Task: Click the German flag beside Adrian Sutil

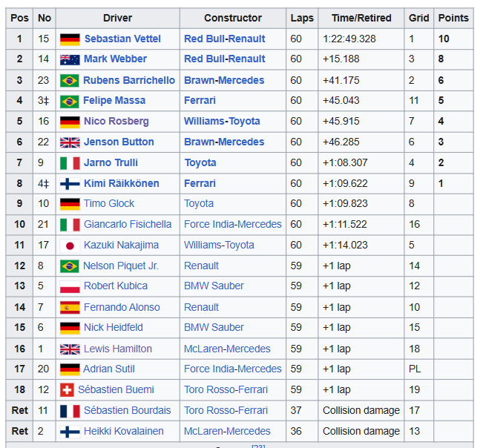Action: [x=70, y=369]
